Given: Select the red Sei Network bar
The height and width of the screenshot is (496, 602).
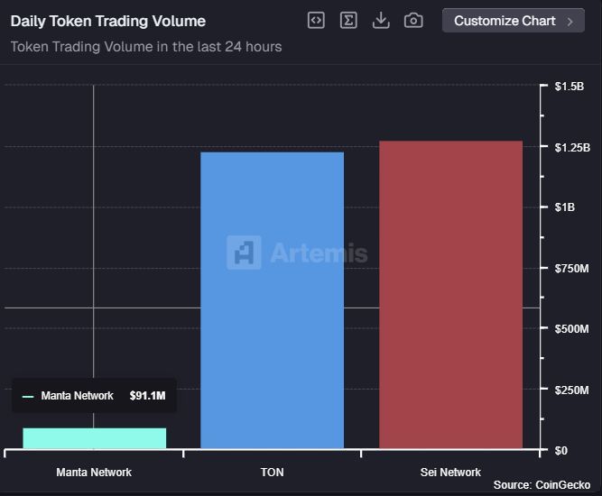Looking at the screenshot, I should (x=450, y=295).
